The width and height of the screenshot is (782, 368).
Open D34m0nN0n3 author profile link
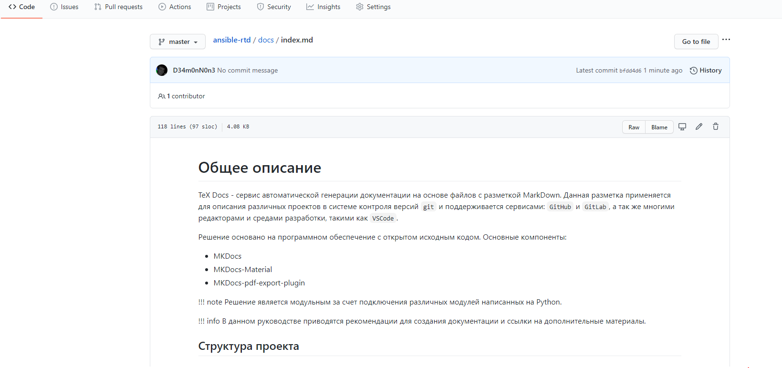click(194, 70)
